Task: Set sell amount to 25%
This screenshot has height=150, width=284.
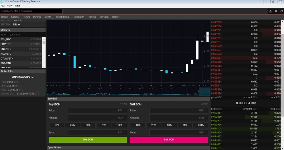Action: 154,125
